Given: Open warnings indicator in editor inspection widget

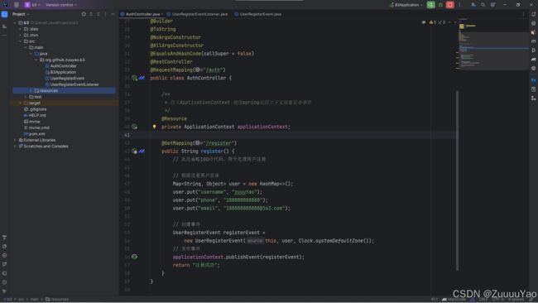Looking at the screenshot, I should click(x=433, y=22).
